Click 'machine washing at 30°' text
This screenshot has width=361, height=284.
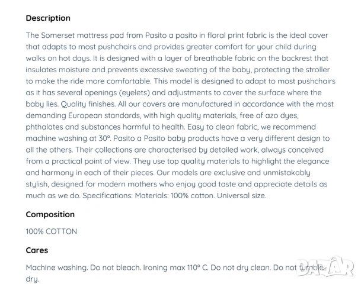[68, 138]
